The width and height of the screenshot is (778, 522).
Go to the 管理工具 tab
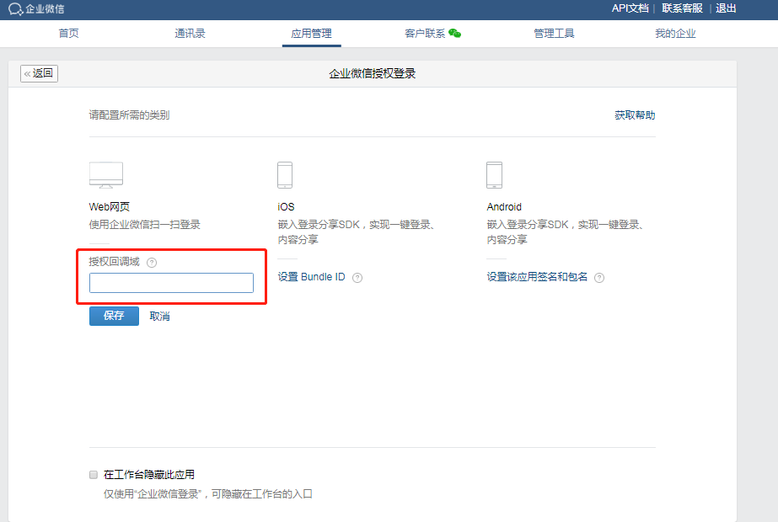554,33
